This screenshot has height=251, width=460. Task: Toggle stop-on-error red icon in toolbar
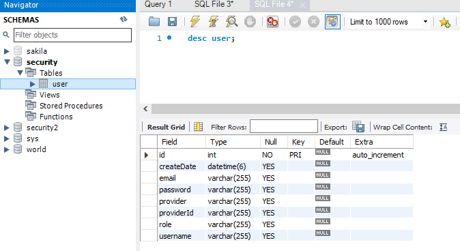[x=272, y=21]
